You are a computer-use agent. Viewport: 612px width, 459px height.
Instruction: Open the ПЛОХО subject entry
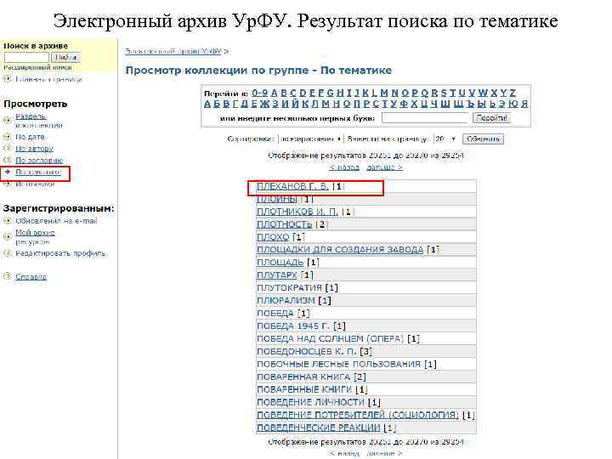pos(273,237)
